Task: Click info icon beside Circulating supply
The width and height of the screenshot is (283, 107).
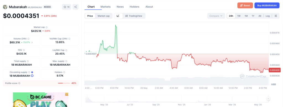Action: pyautogui.click(x=29, y=72)
